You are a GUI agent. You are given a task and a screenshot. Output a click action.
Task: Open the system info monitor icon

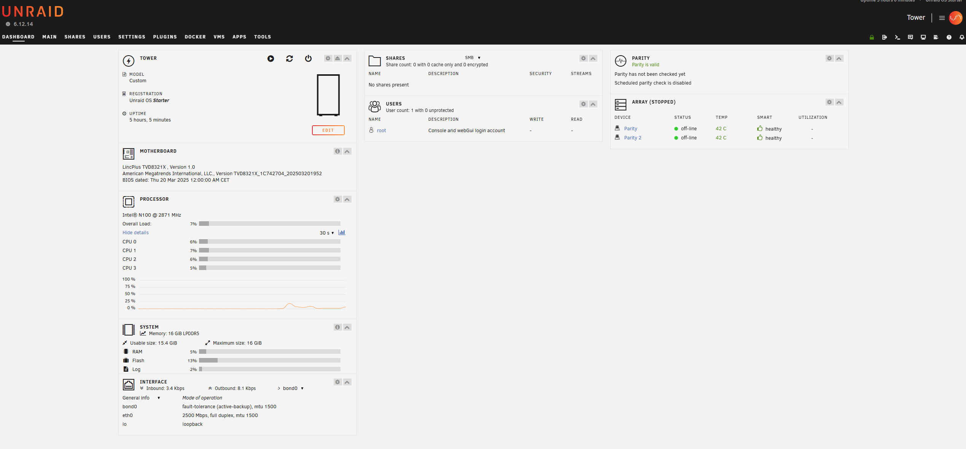point(923,37)
